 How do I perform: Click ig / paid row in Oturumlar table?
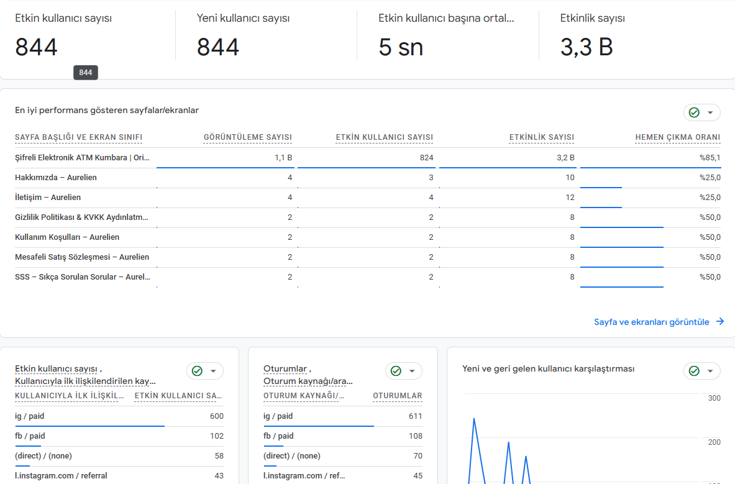343,416
